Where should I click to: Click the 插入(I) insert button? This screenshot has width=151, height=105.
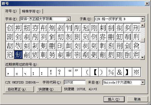114,99
